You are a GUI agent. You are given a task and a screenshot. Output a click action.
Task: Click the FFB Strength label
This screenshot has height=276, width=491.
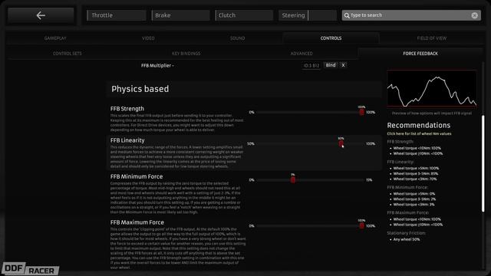127,109
